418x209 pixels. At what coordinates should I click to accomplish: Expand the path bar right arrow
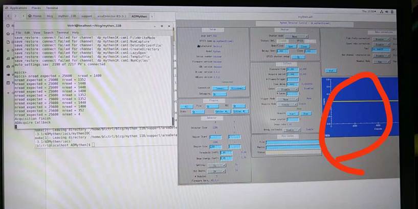[x=152, y=16]
